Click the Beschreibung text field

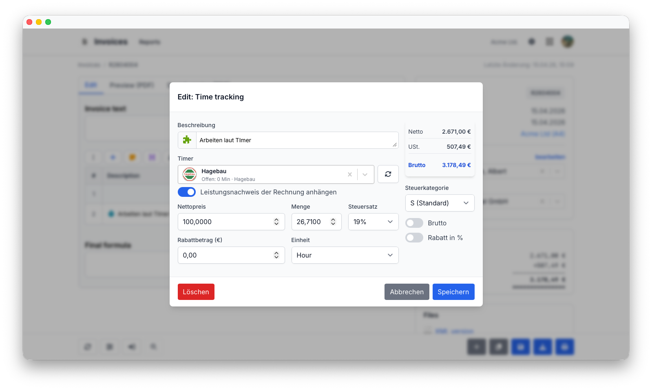(x=297, y=140)
